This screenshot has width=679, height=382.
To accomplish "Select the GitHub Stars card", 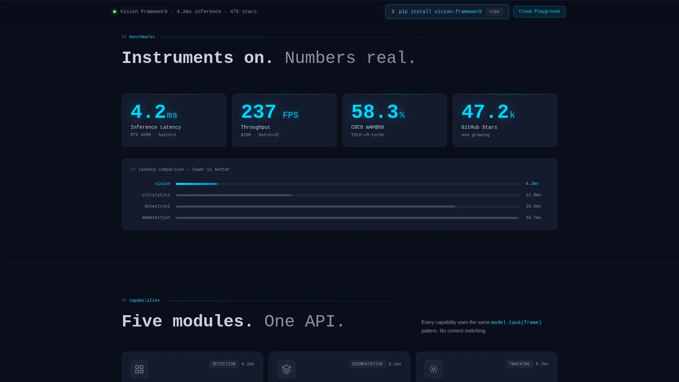I will (505, 120).
